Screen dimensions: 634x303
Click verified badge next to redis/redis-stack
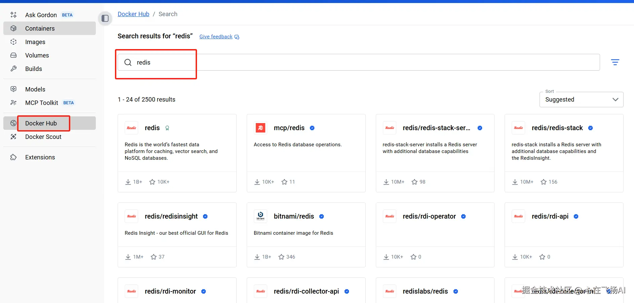tap(590, 128)
